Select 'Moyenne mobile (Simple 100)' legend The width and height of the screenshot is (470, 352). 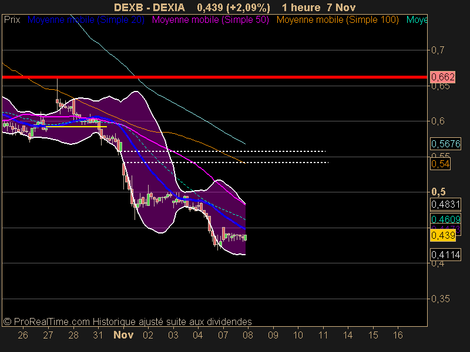(337, 20)
